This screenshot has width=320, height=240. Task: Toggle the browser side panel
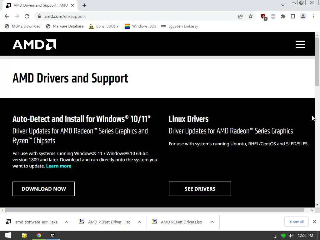click(x=293, y=16)
